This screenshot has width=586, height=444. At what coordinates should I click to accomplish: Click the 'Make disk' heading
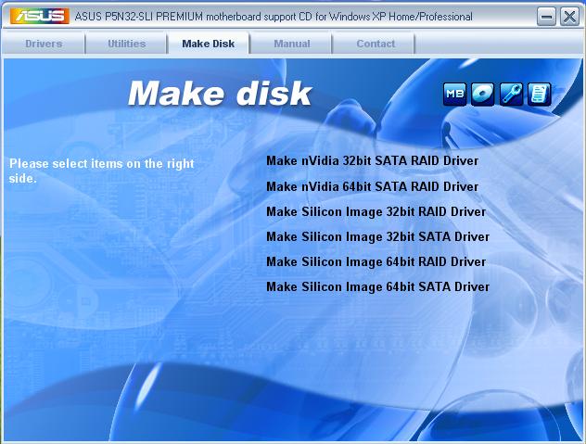[x=220, y=93]
